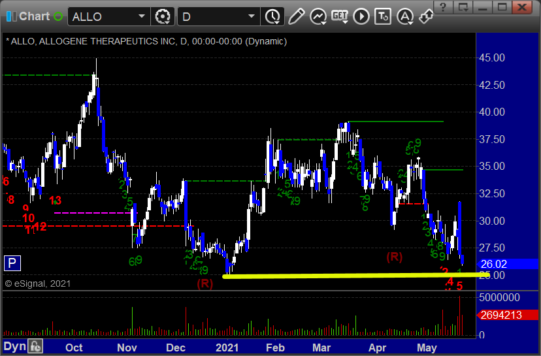Click the 30.00 price axis label
The image size is (541, 356).
click(x=491, y=221)
